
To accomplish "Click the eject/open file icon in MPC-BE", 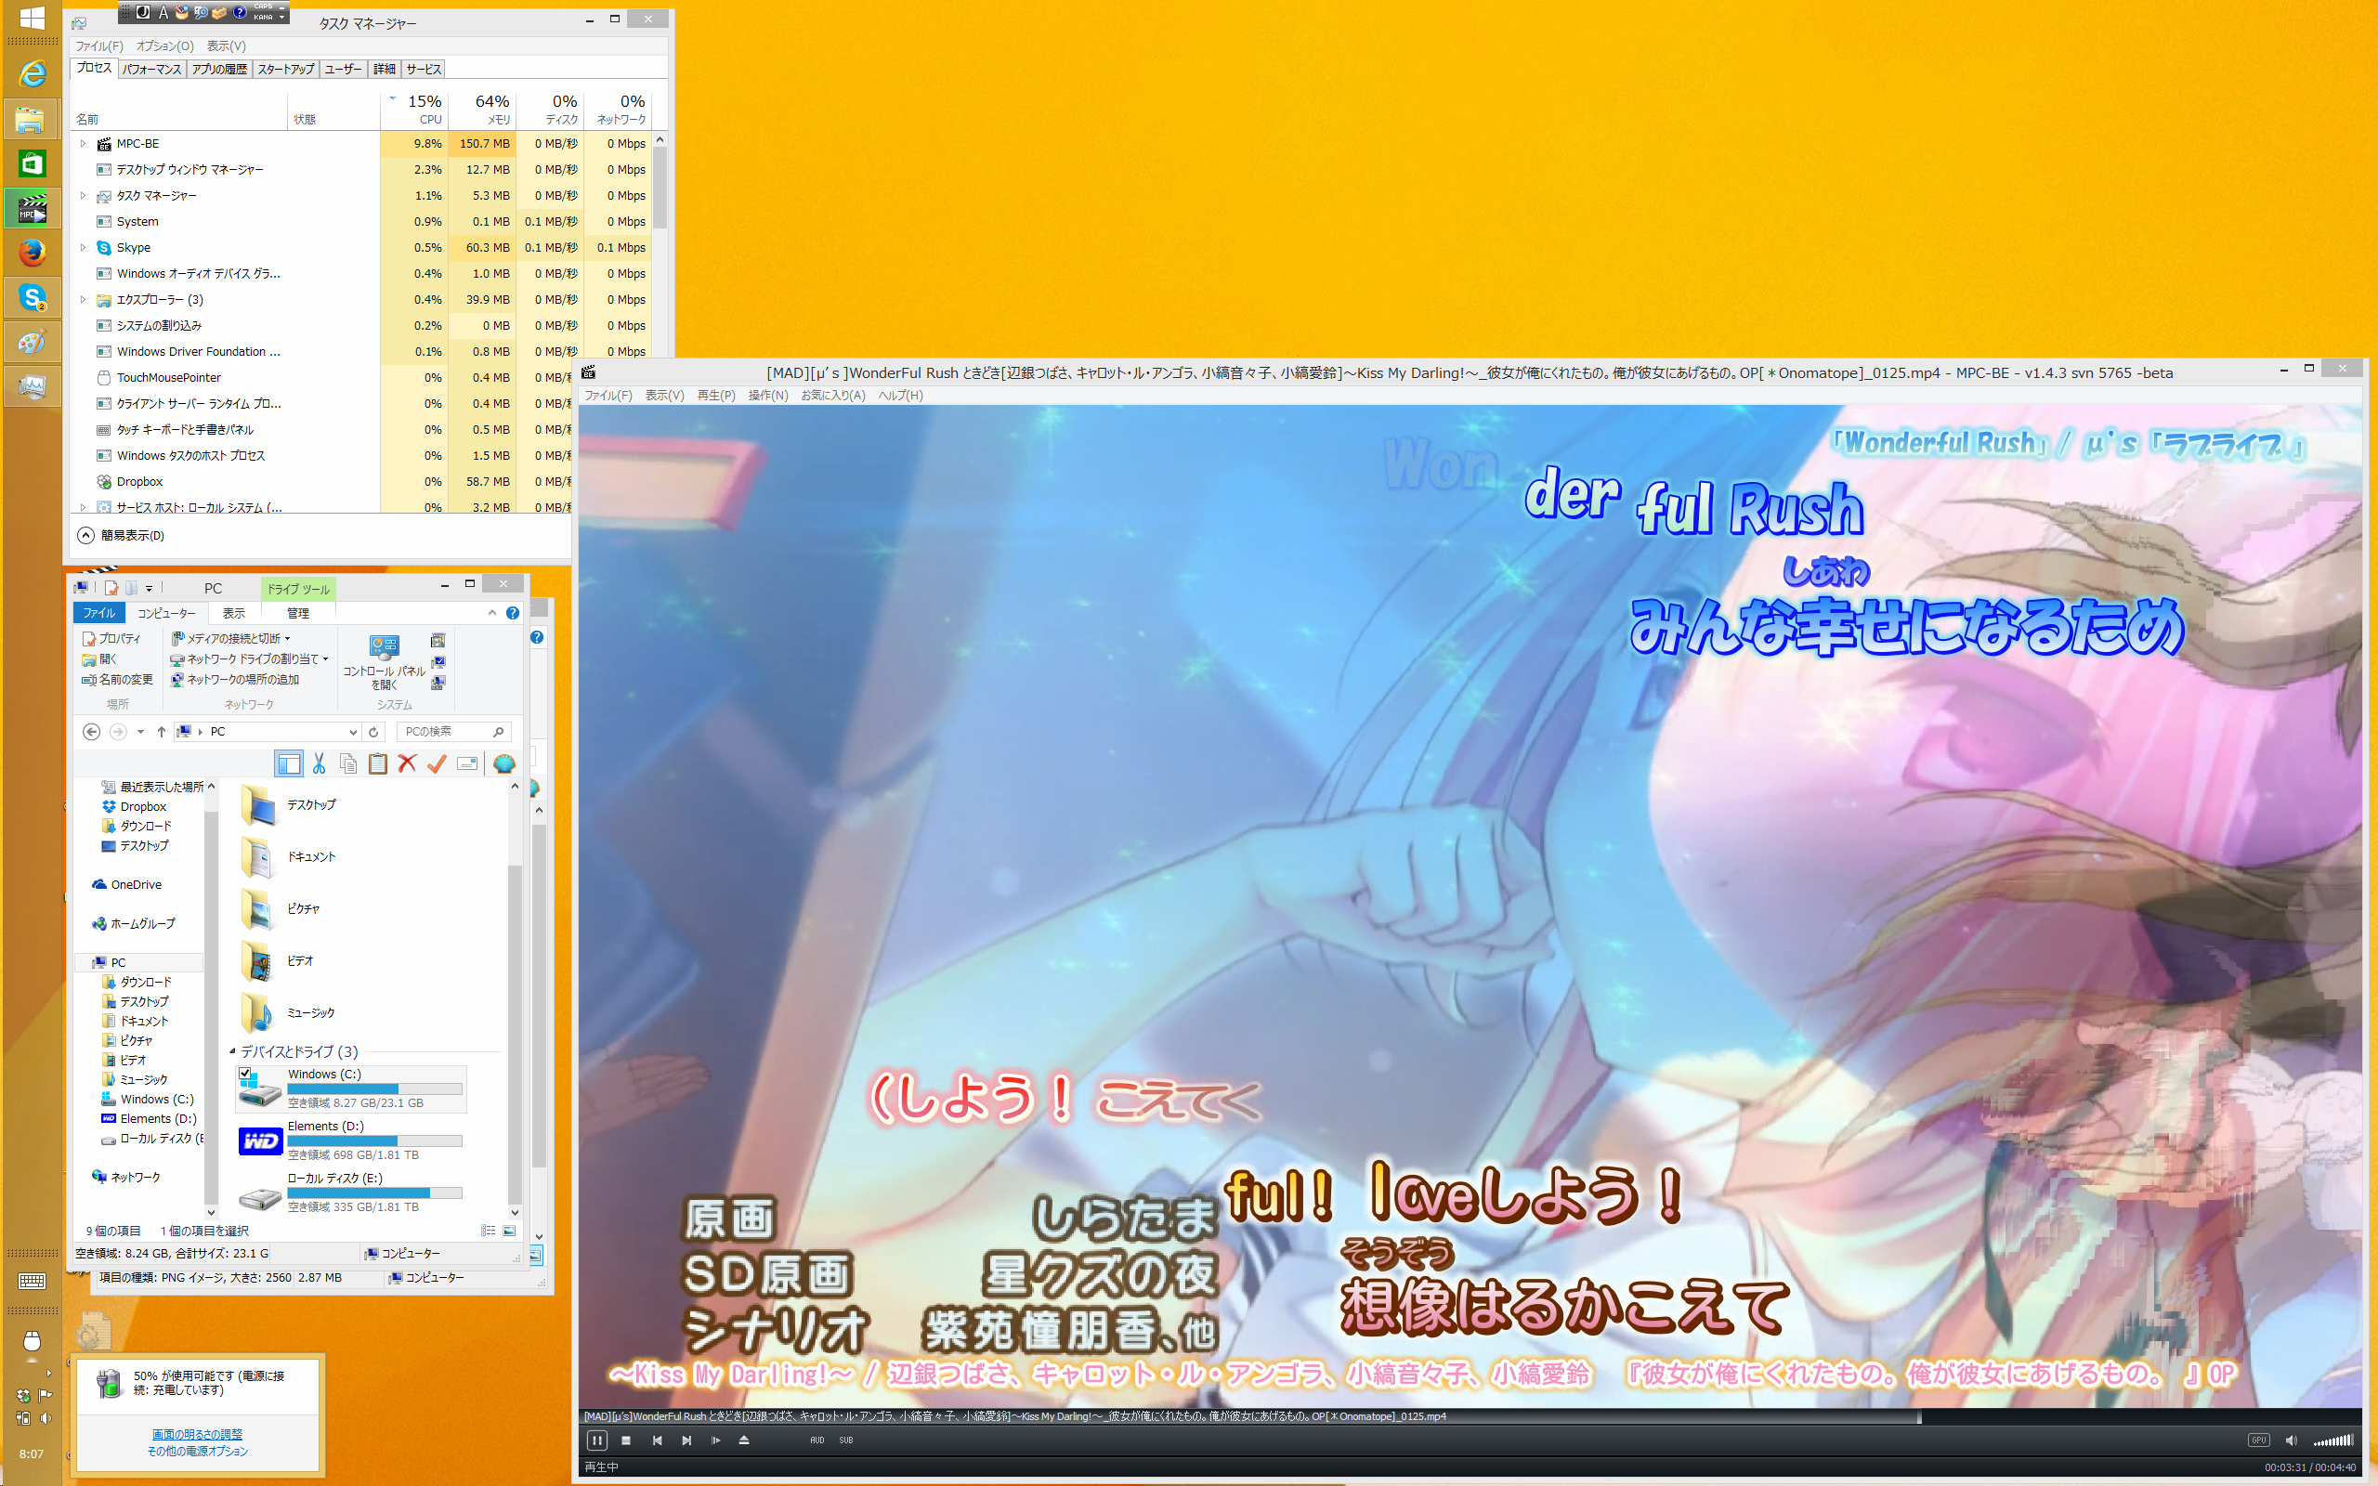I will click(744, 1440).
